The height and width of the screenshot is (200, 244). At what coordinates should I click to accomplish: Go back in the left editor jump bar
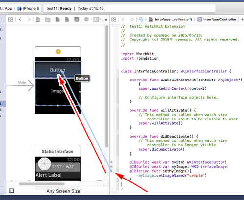(20, 20)
